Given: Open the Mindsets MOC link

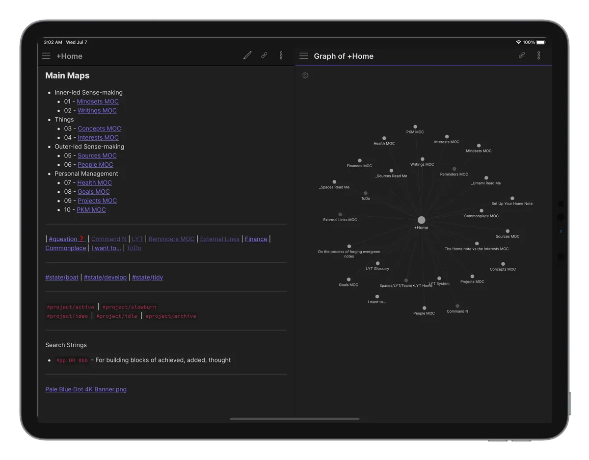Looking at the screenshot, I should click(x=98, y=102).
